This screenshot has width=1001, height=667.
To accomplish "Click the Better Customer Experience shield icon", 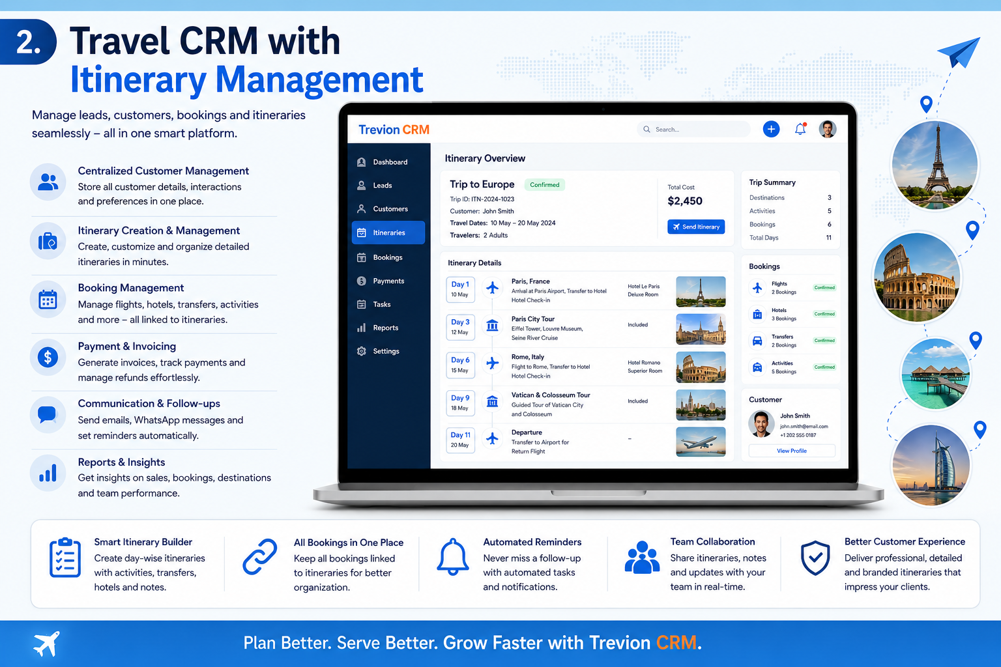I will pos(815,558).
